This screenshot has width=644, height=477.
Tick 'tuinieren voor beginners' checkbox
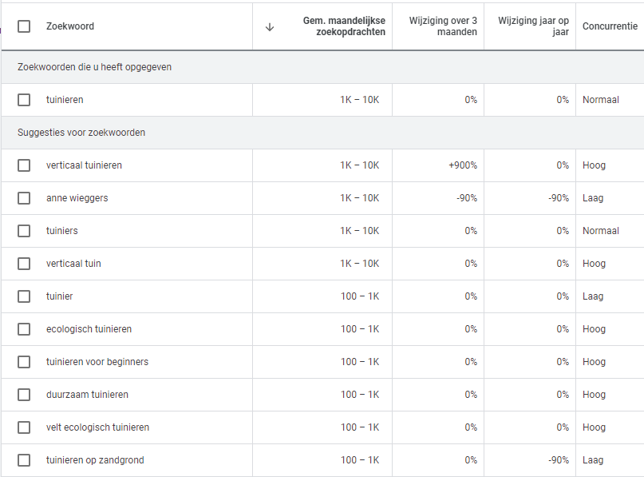point(24,362)
